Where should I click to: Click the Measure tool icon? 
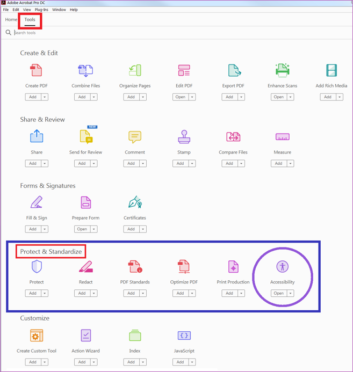[282, 137]
